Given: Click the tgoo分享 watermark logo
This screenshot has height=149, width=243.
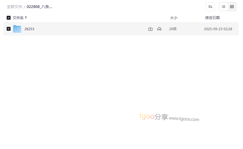Looking at the screenshot, I should pyautogui.click(x=153, y=116).
